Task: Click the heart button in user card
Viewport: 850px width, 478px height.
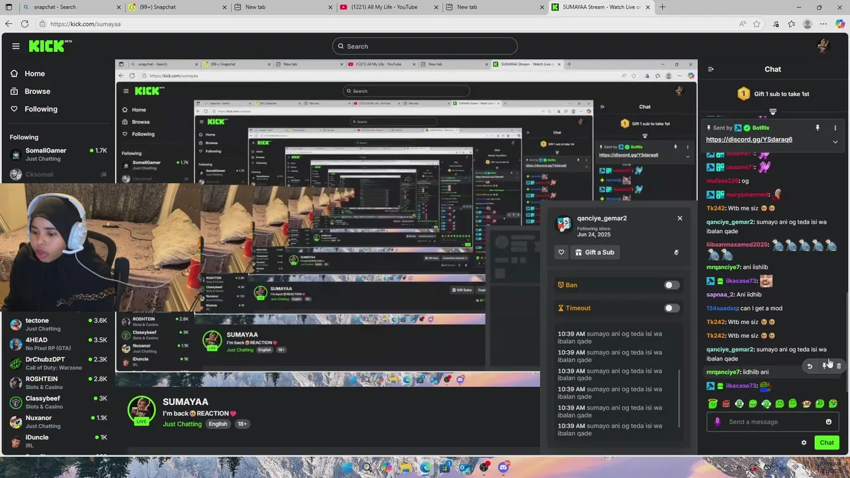Action: click(561, 252)
